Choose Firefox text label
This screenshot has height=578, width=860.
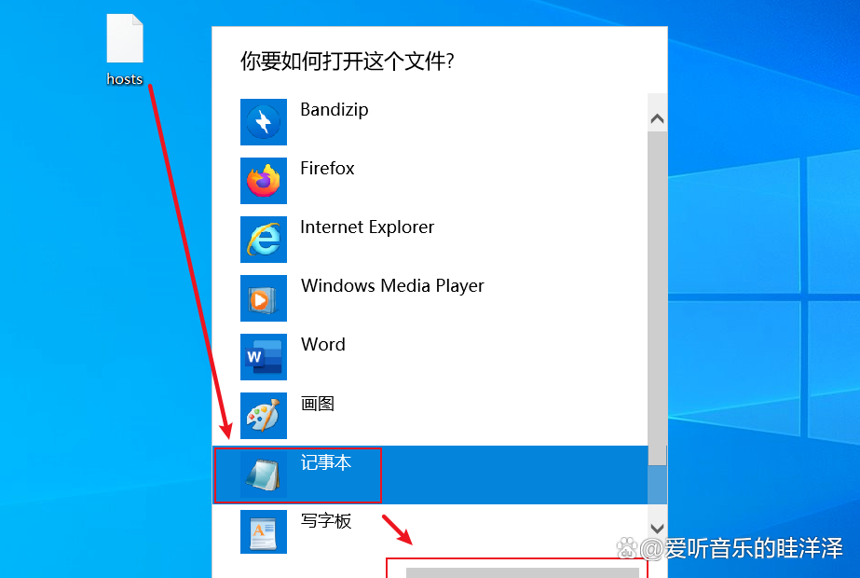327,168
